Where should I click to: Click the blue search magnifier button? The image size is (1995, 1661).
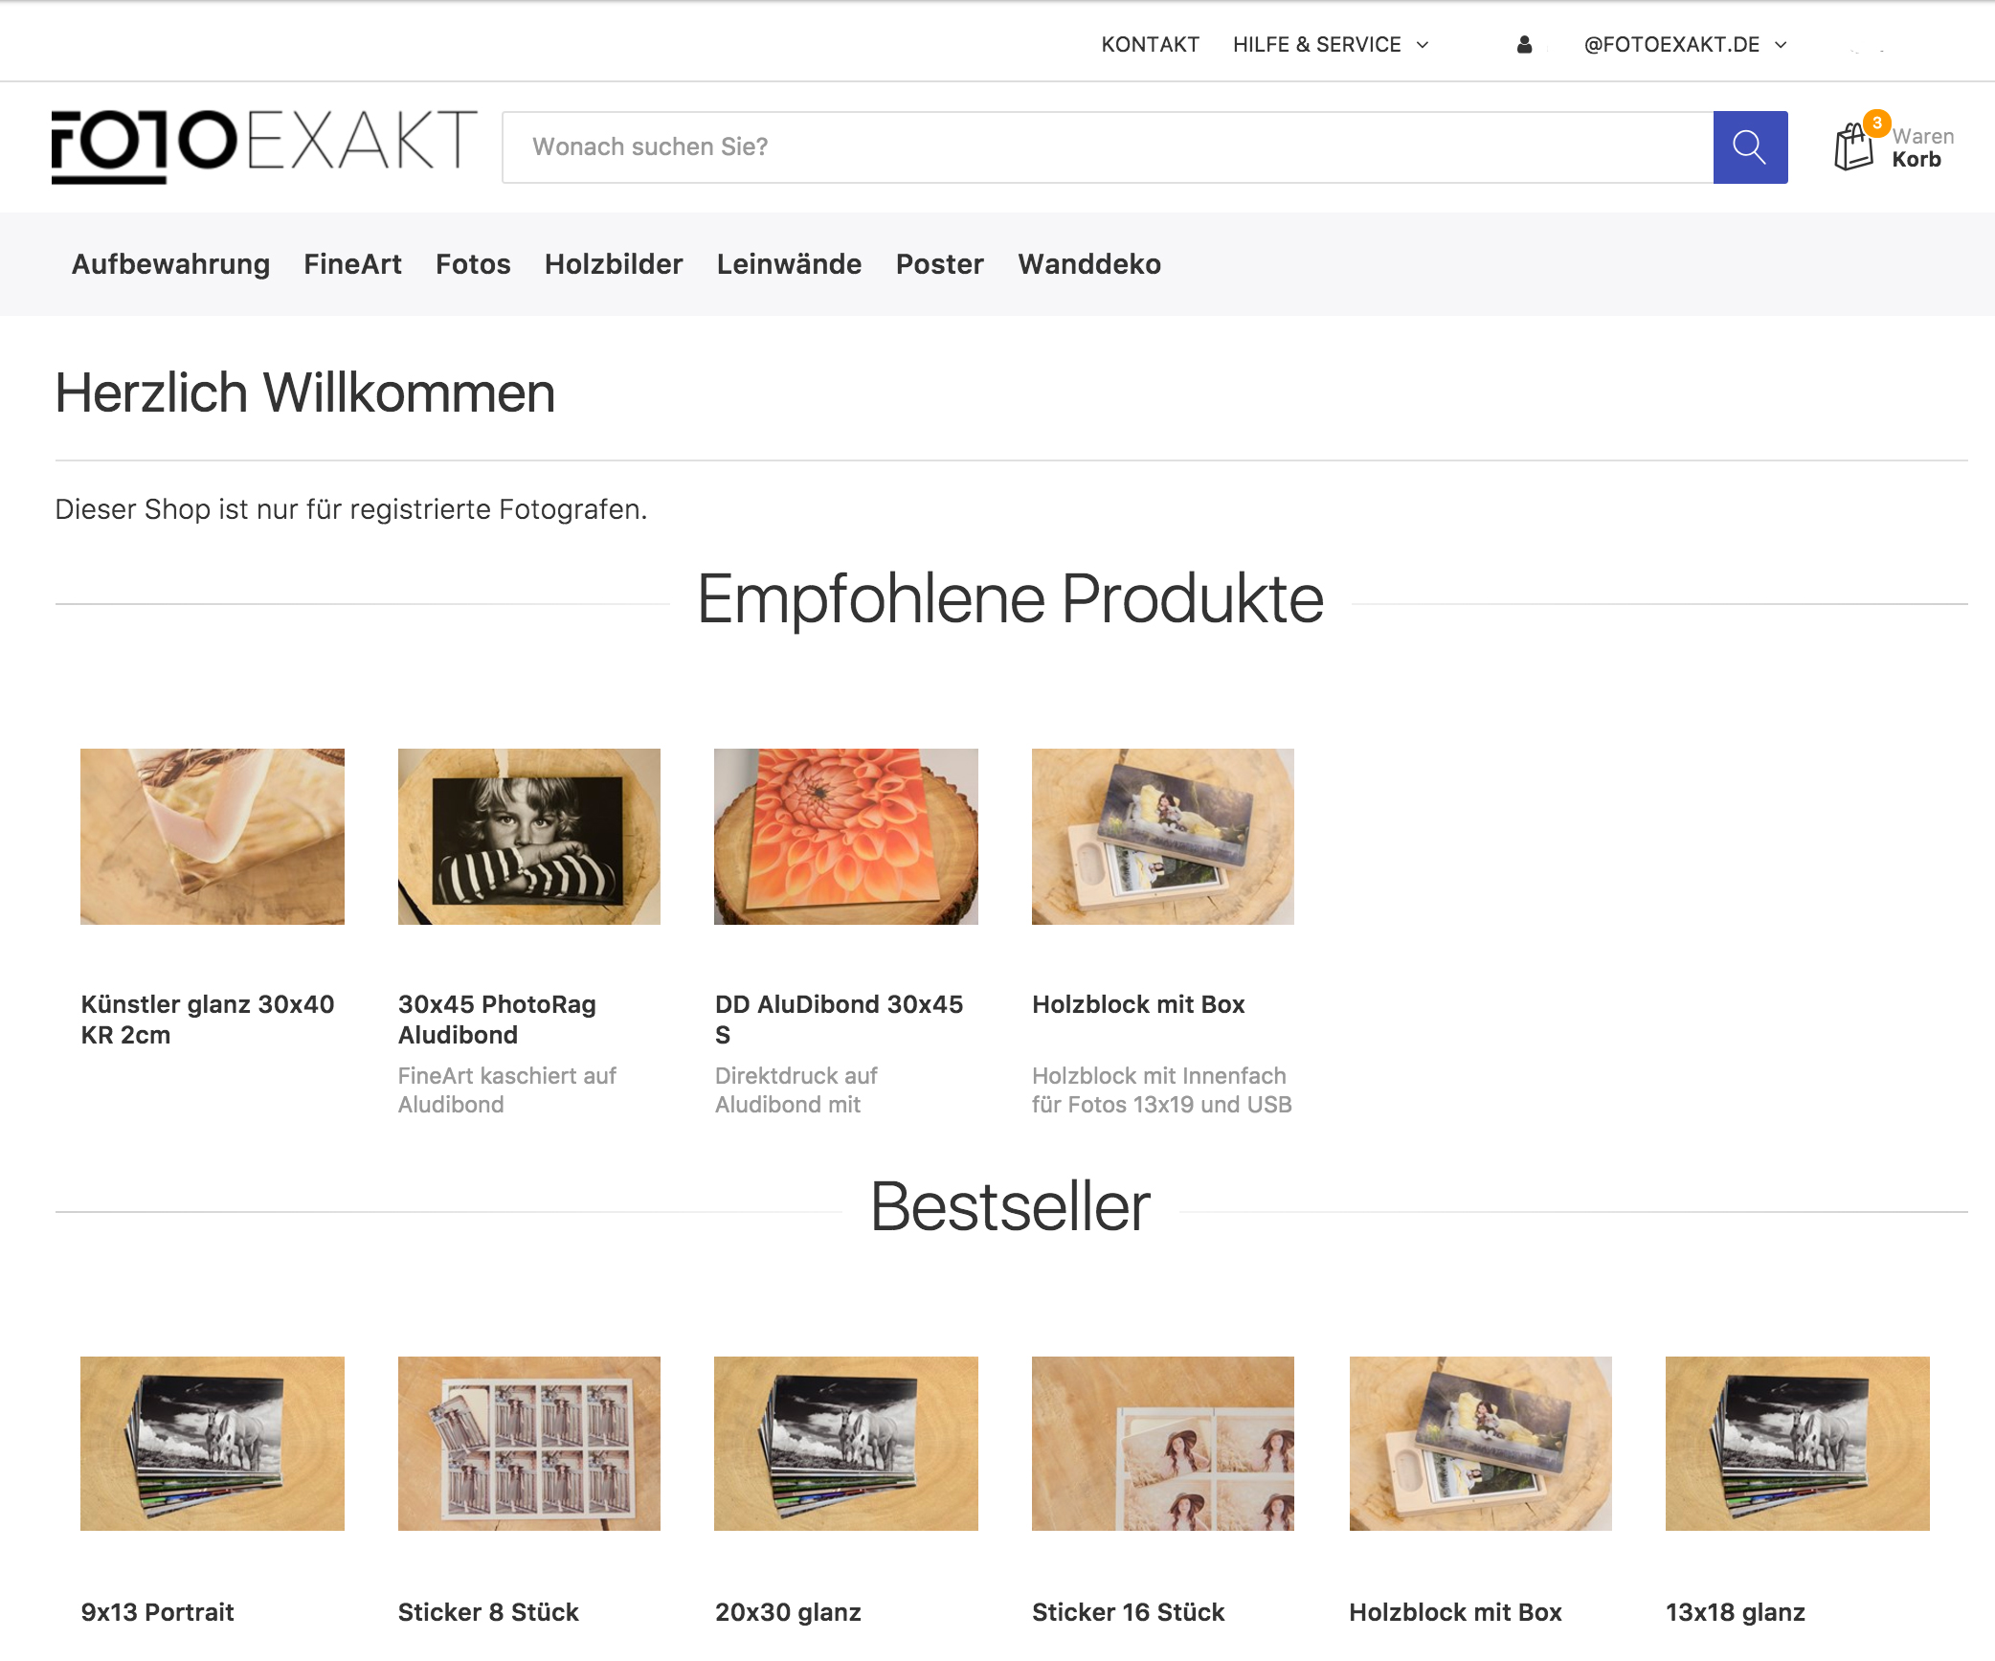(1750, 147)
